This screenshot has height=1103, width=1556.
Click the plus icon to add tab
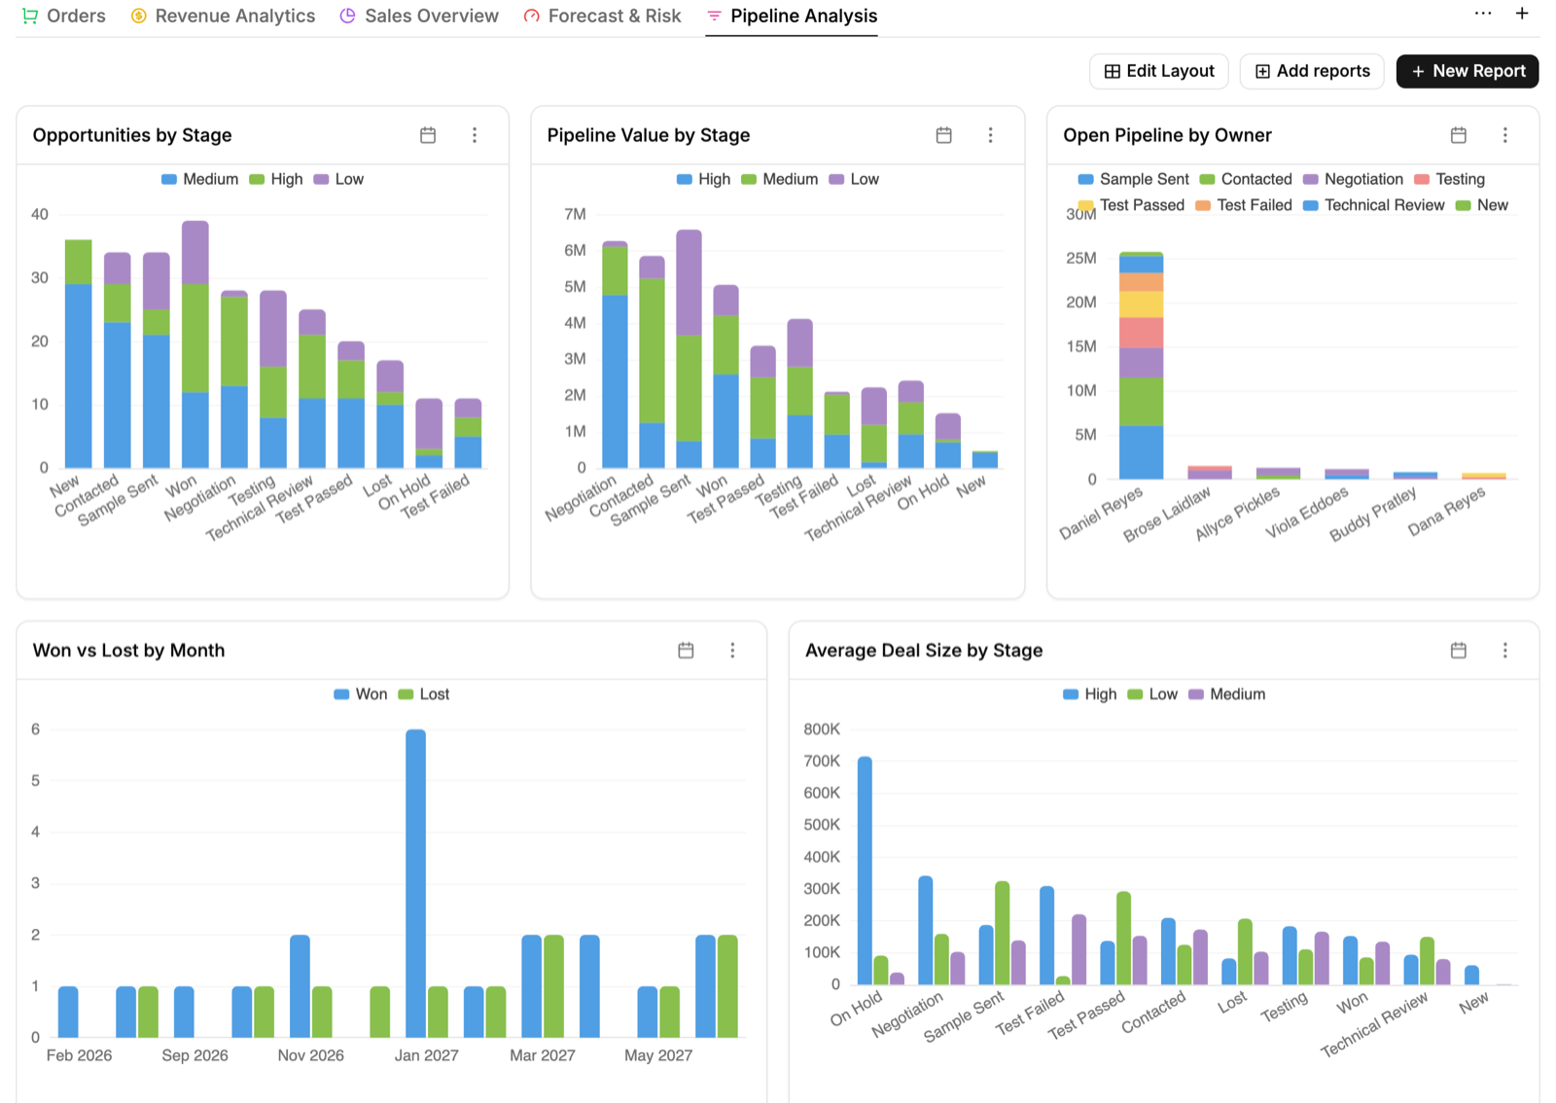tap(1522, 14)
